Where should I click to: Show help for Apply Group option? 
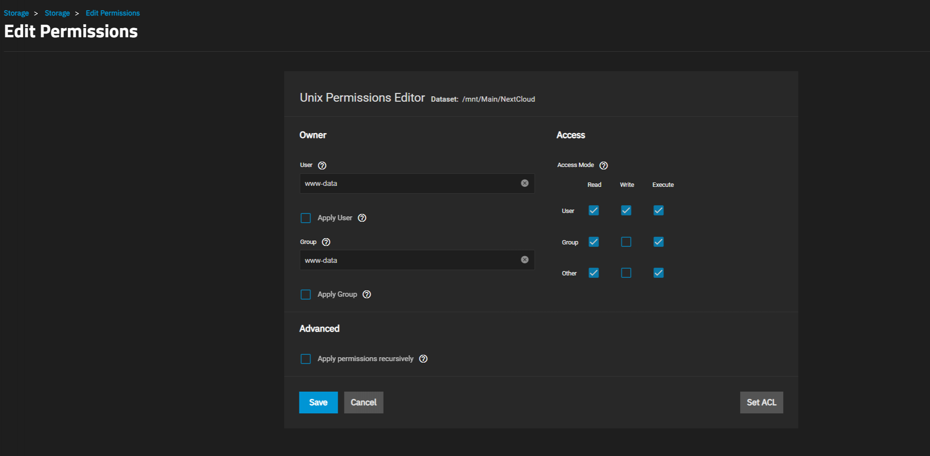pyautogui.click(x=367, y=294)
